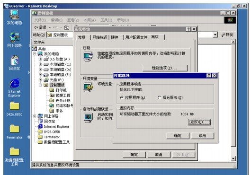The width and height of the screenshot is (251, 175).
Task: Open the 文件(F) menu
Action: [40, 20]
